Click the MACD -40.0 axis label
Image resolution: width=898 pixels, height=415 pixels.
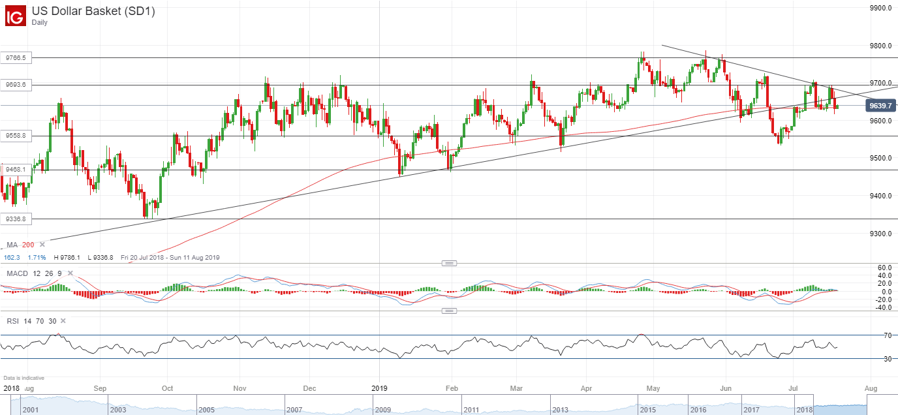click(x=883, y=307)
